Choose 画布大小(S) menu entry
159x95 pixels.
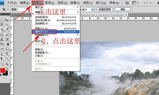point(56,32)
